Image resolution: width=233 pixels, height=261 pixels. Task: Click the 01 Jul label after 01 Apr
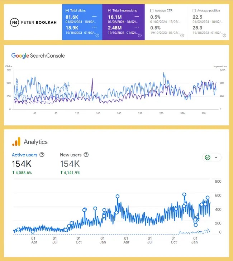55,240
